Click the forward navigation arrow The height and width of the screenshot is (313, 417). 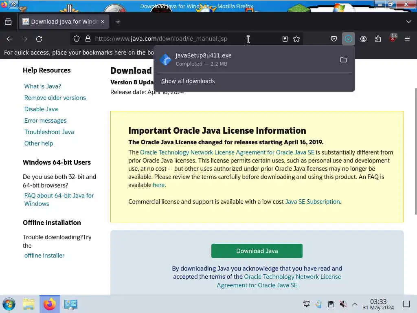coord(24,39)
